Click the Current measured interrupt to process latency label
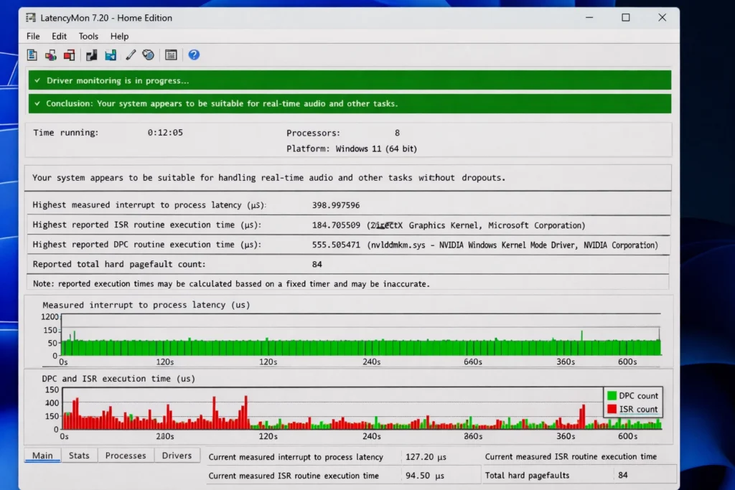 (296, 457)
